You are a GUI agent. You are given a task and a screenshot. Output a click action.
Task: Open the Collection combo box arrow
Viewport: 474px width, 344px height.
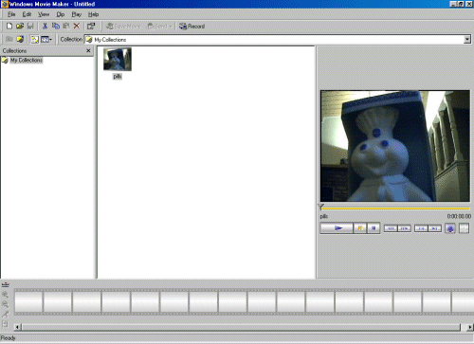467,40
